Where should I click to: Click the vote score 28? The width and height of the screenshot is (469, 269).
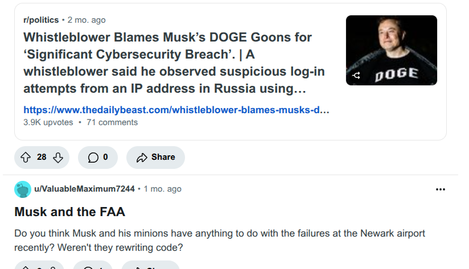point(42,157)
